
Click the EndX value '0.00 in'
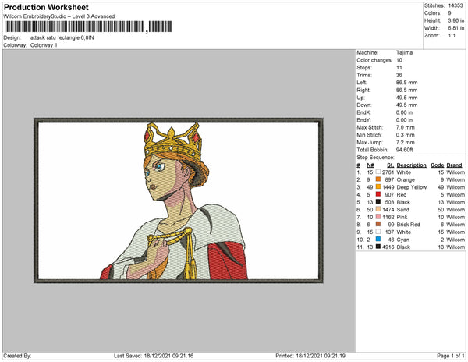tap(404, 112)
